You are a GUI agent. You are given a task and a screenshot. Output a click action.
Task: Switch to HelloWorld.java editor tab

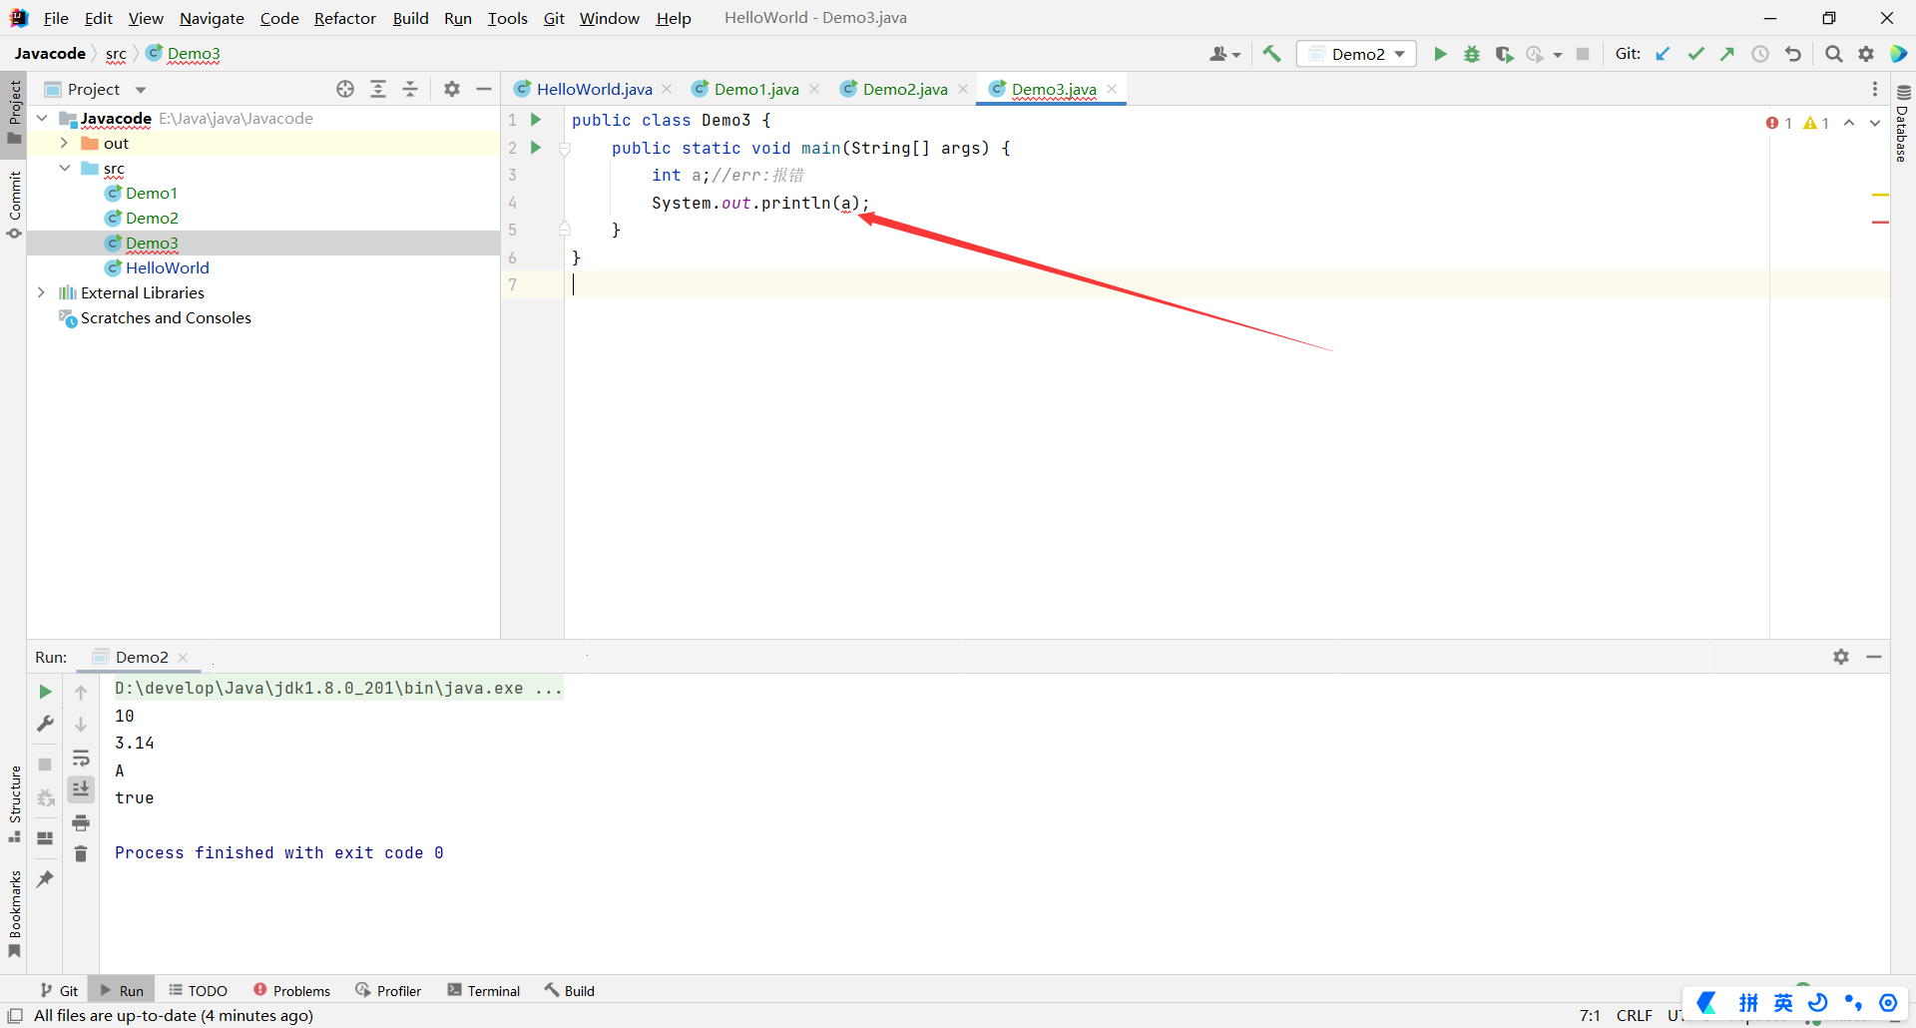(594, 89)
